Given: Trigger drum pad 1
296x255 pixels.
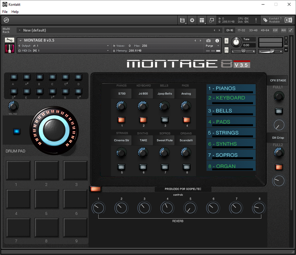Looking at the screenshot, I should 18,170.
